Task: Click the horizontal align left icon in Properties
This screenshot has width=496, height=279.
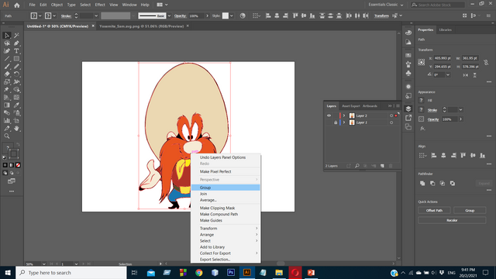Action: (434, 155)
